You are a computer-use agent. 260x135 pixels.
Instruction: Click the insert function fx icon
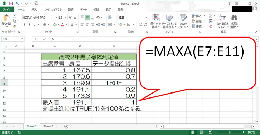click(53, 39)
